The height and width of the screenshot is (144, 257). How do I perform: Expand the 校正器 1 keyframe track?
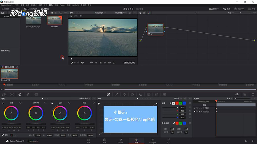point(201,108)
